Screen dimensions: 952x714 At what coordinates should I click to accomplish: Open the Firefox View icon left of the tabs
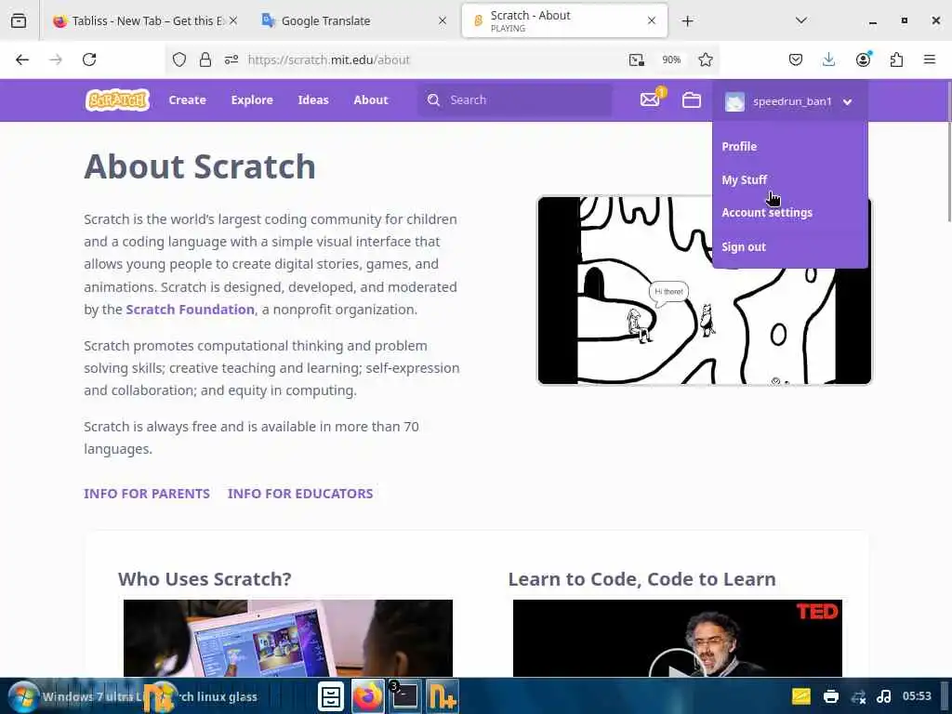(19, 21)
